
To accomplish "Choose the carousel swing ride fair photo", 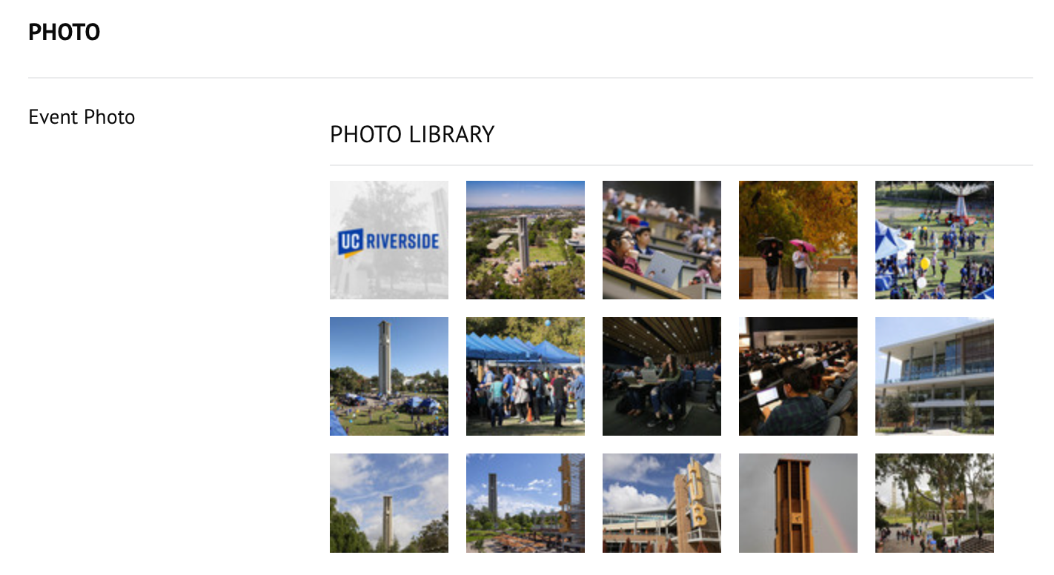I will coord(935,240).
